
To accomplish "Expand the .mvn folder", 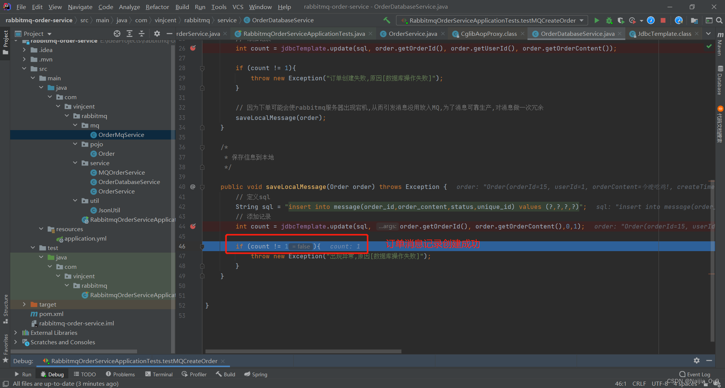I will coord(24,59).
